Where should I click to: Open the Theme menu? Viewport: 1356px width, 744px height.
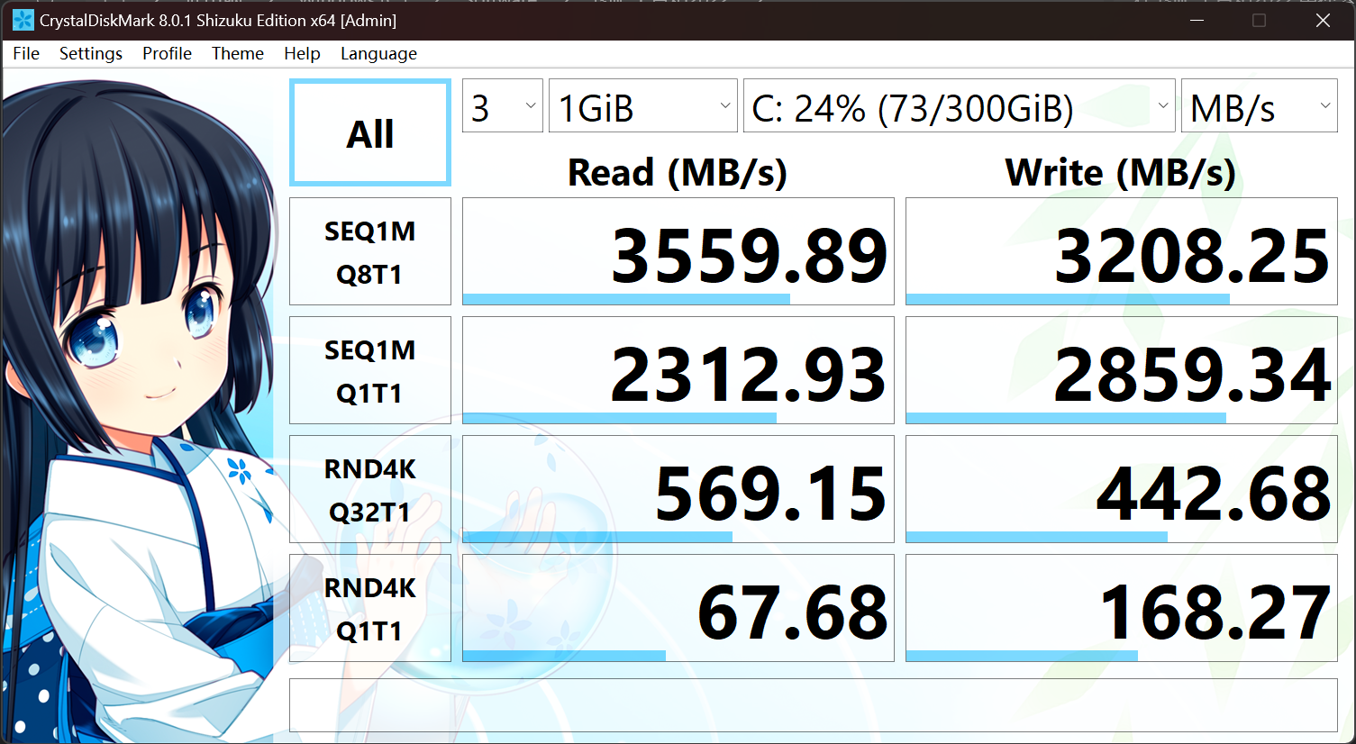click(x=238, y=54)
